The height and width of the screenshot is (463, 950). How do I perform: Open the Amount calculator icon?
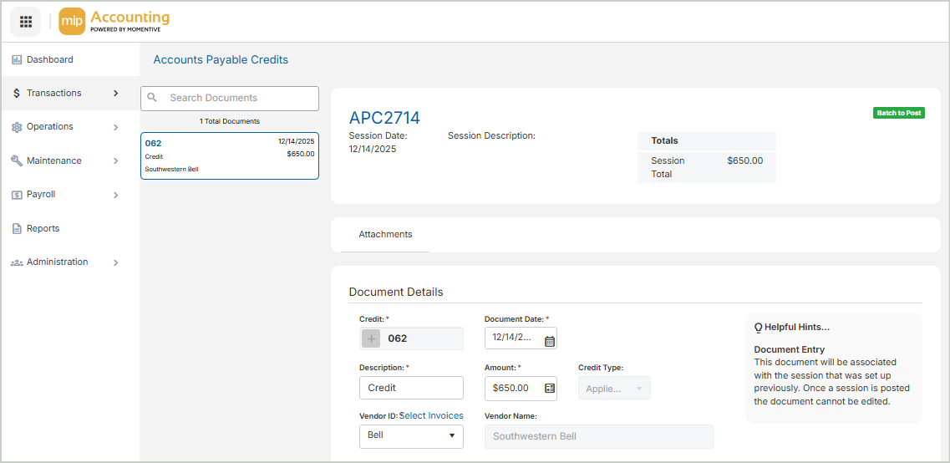pos(549,388)
